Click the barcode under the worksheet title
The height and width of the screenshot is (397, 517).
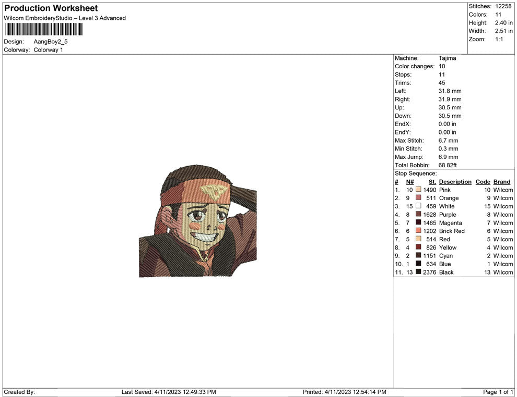click(x=43, y=30)
